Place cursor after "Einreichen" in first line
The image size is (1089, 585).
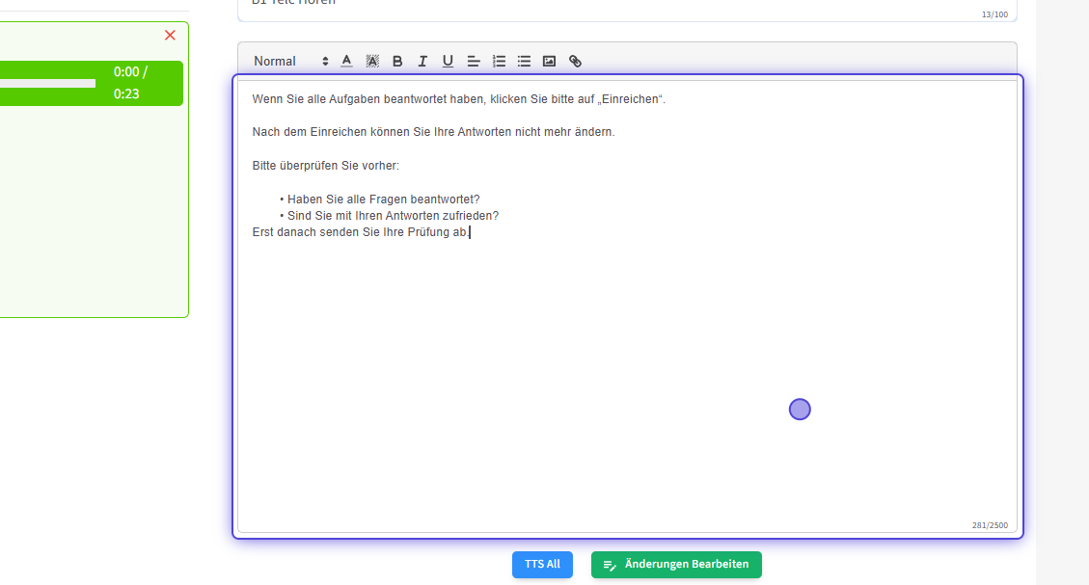(x=657, y=99)
